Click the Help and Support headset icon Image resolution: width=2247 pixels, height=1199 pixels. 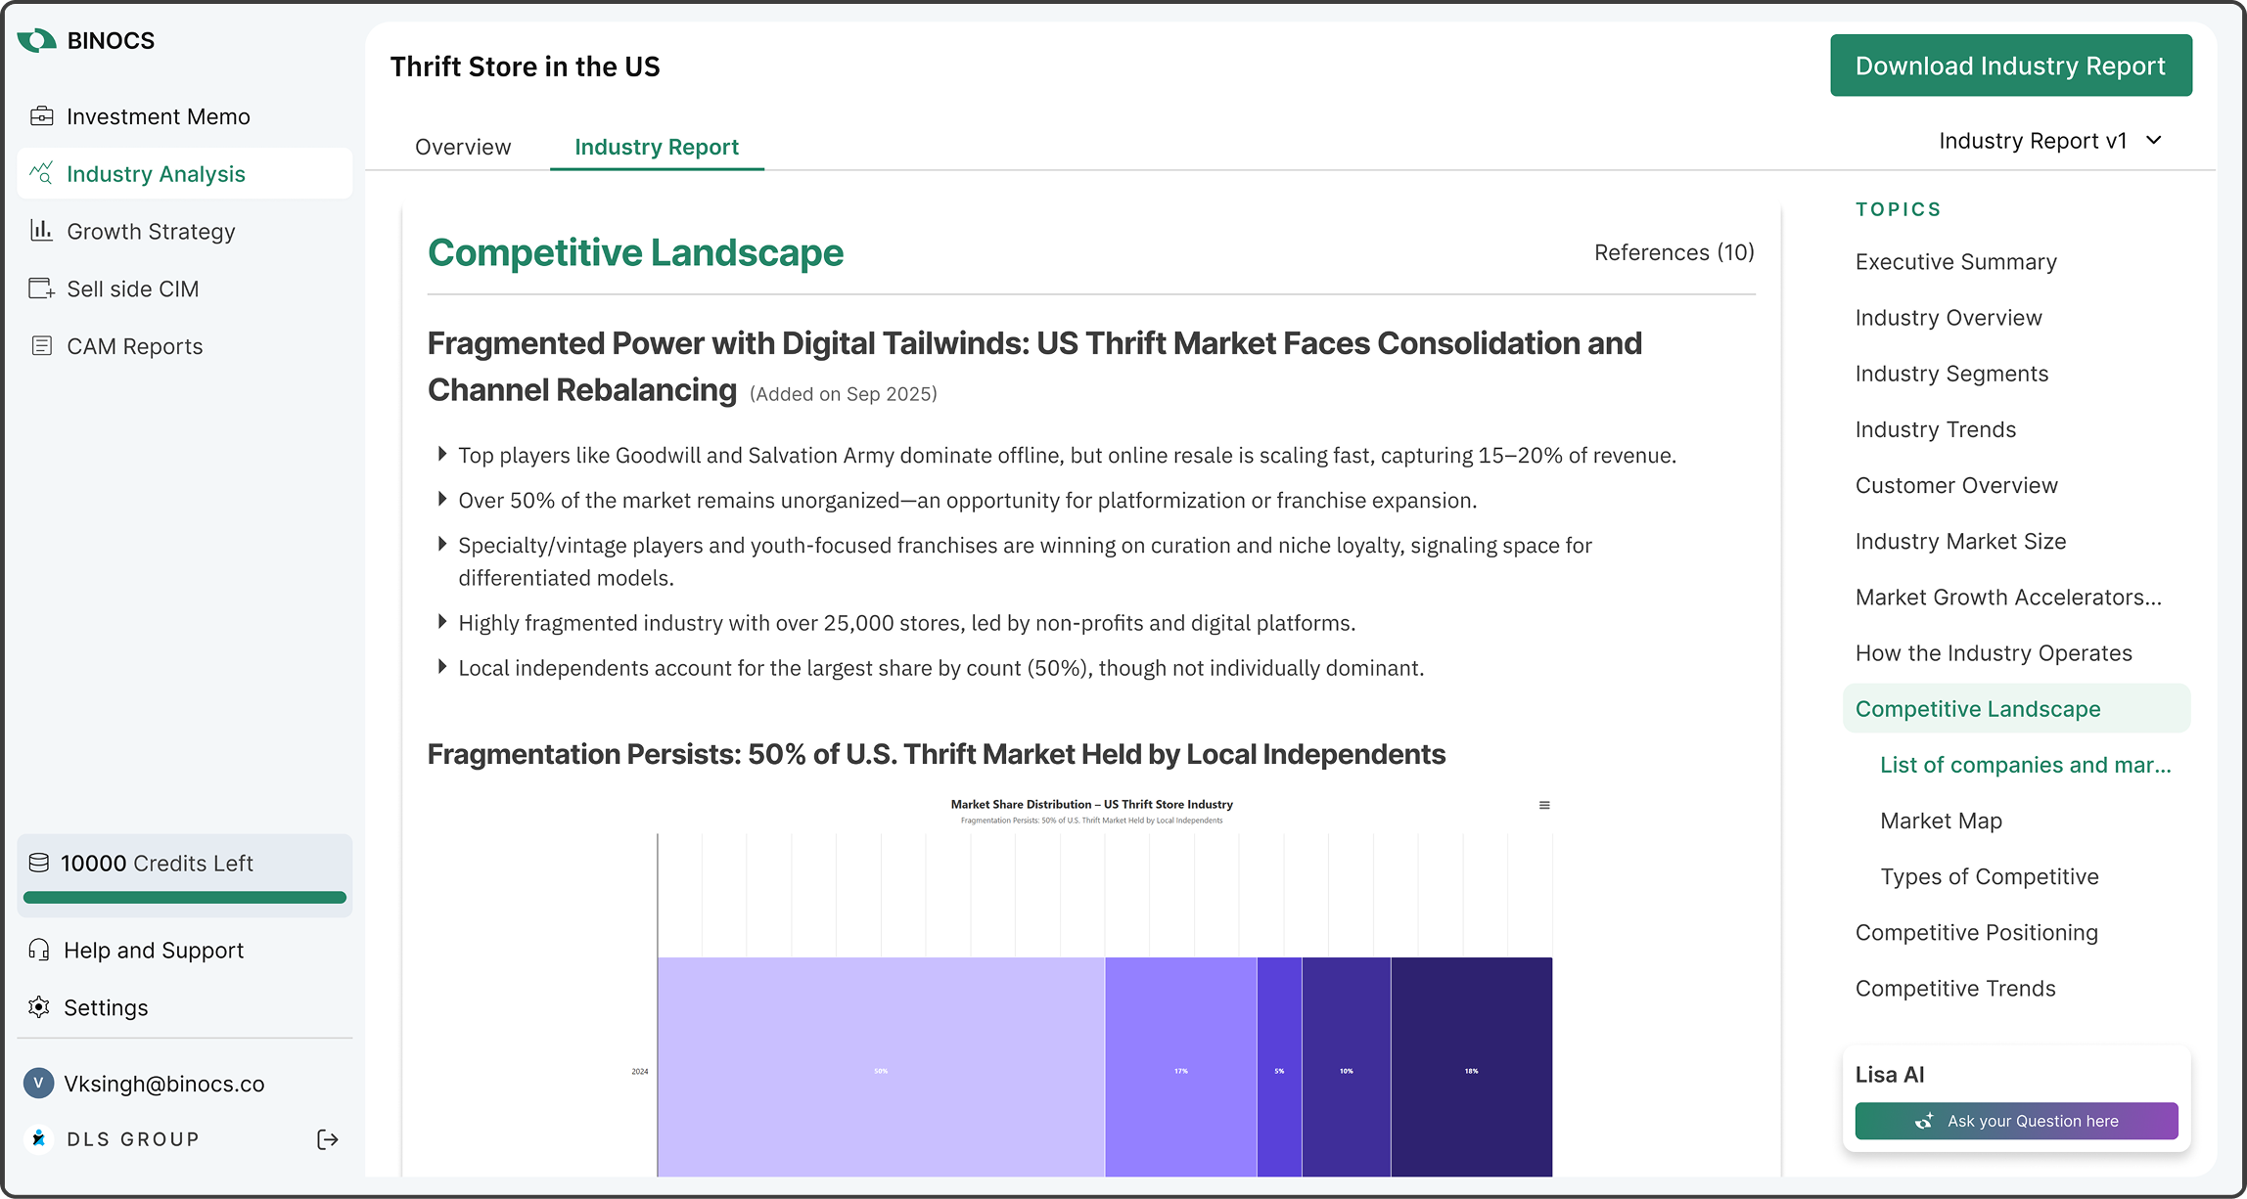click(39, 950)
